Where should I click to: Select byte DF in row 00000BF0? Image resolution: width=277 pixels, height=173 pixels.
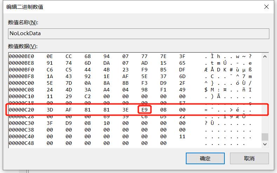pyautogui.click(x=182, y=70)
